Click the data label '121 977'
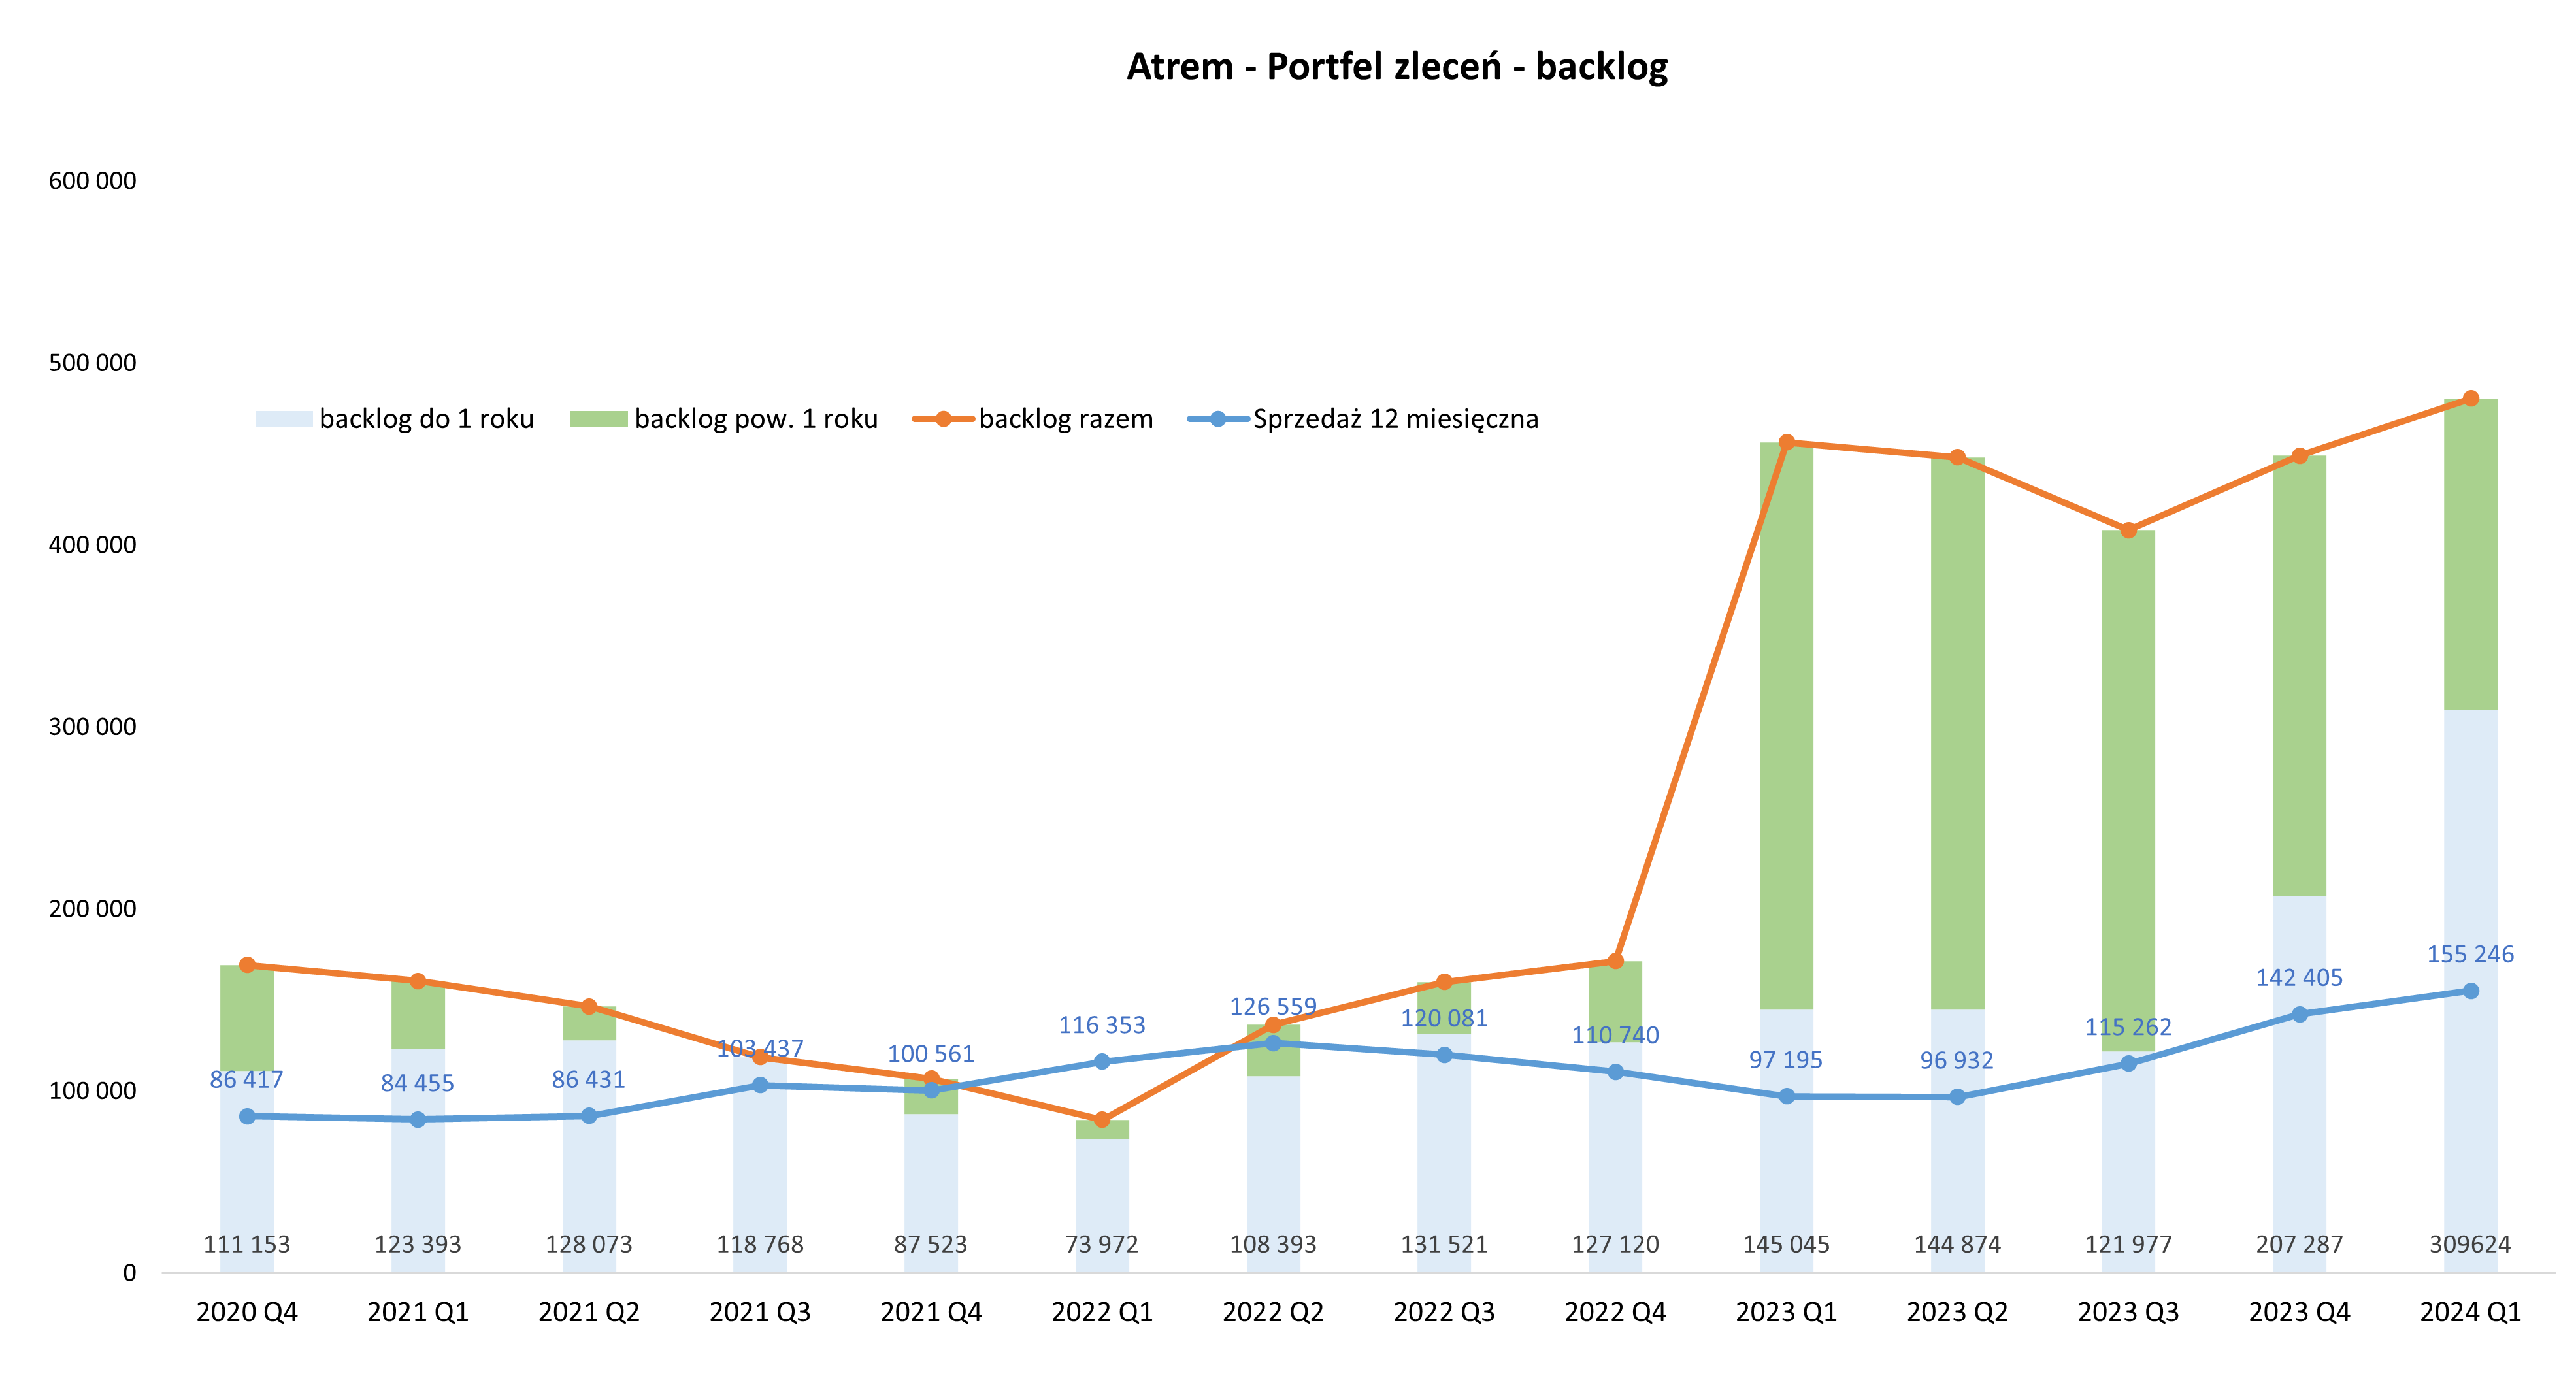This screenshot has height=1393, width=2576. point(2128,1245)
